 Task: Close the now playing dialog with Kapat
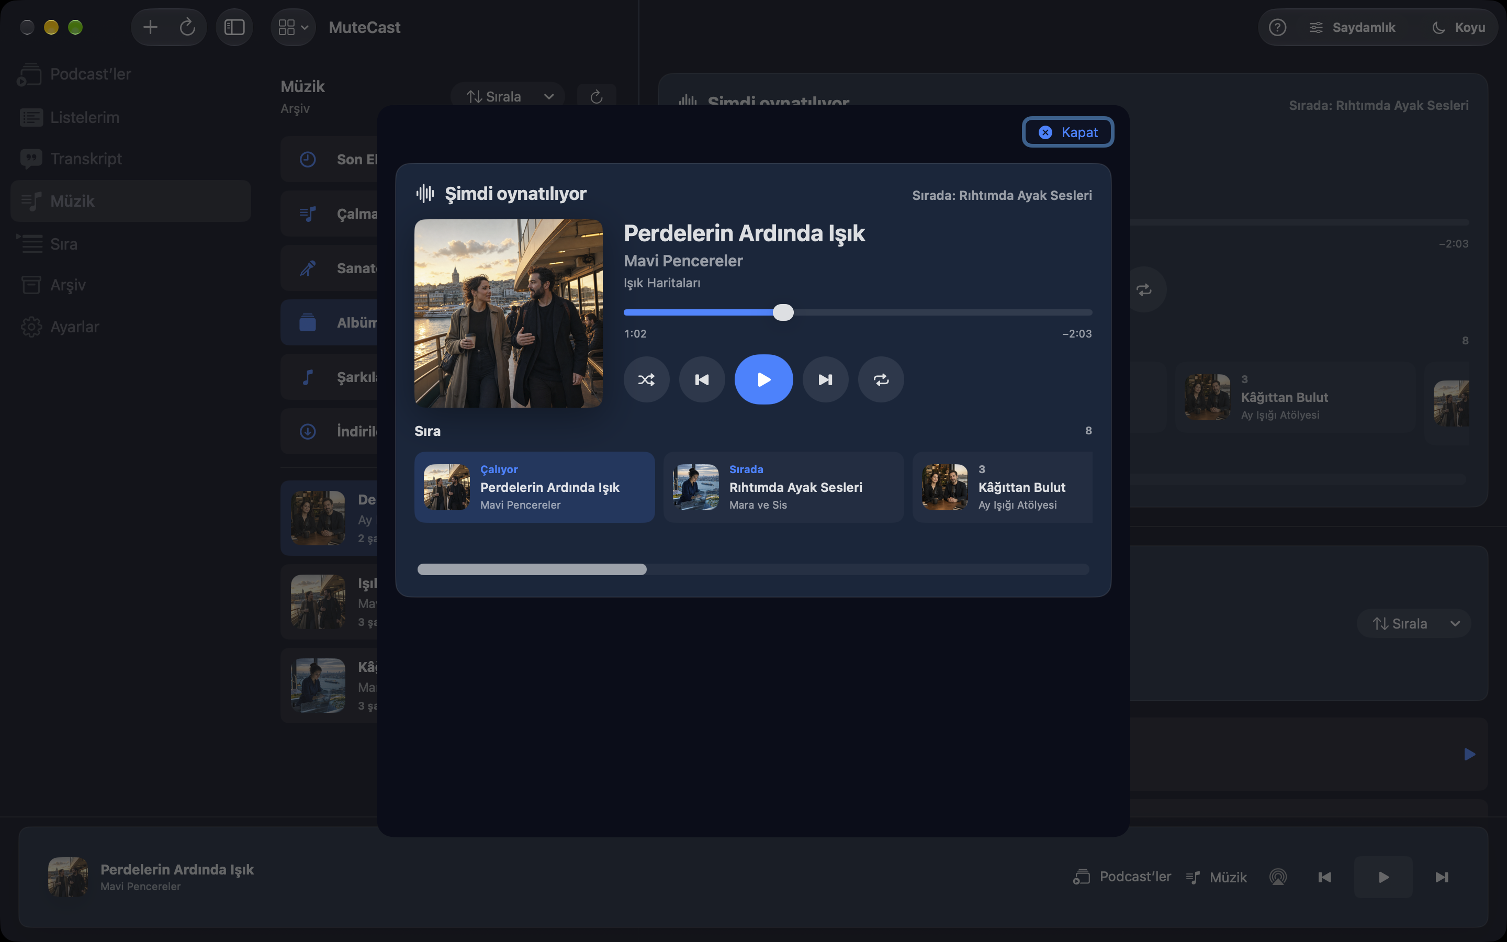[1068, 132]
